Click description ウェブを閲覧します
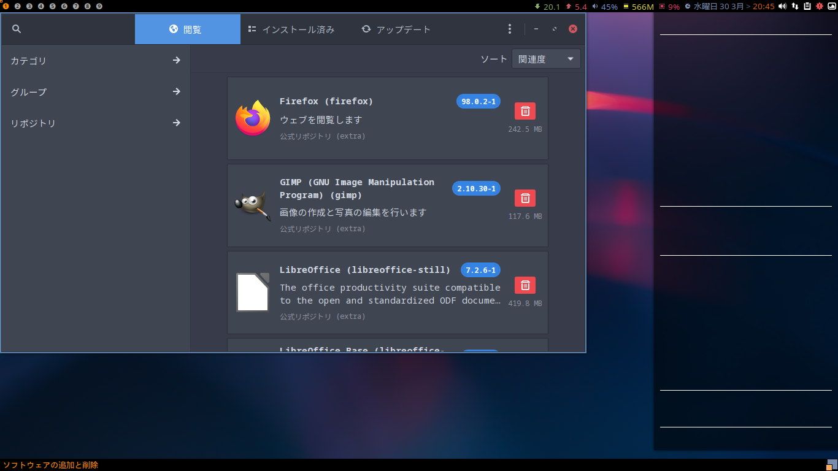This screenshot has width=838, height=471. [321, 120]
